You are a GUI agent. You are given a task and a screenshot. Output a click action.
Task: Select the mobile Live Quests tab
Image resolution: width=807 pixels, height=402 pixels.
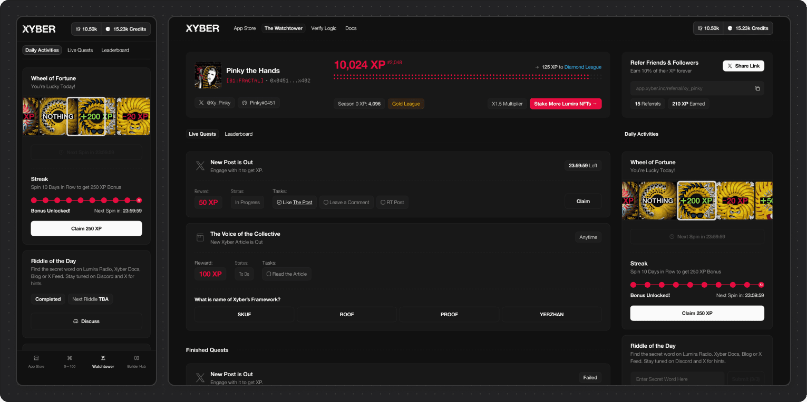click(80, 50)
